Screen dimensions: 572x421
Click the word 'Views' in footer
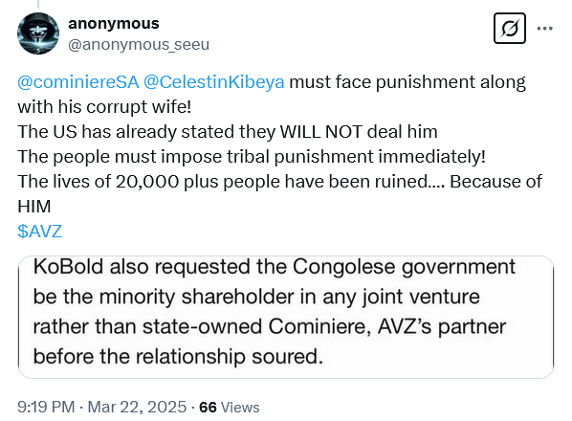pyautogui.click(x=240, y=408)
